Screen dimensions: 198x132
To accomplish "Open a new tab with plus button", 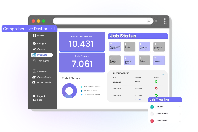I will click(x=156, y=21).
